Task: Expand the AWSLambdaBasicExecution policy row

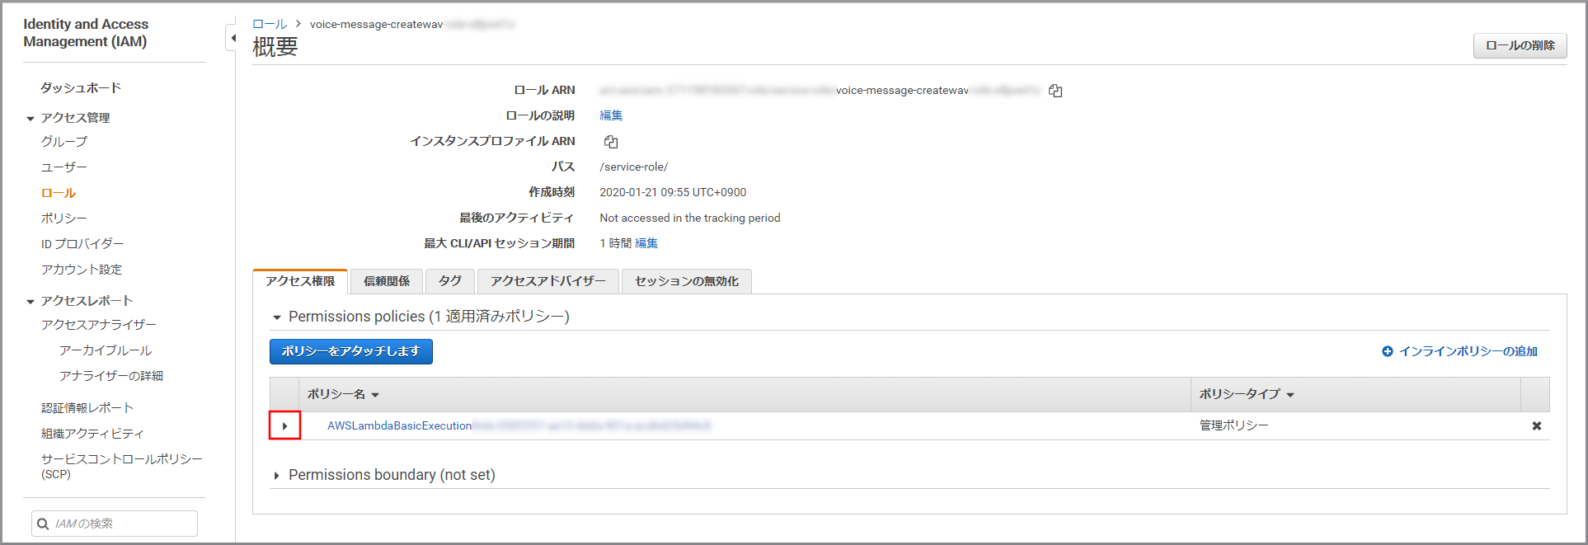Action: point(284,426)
